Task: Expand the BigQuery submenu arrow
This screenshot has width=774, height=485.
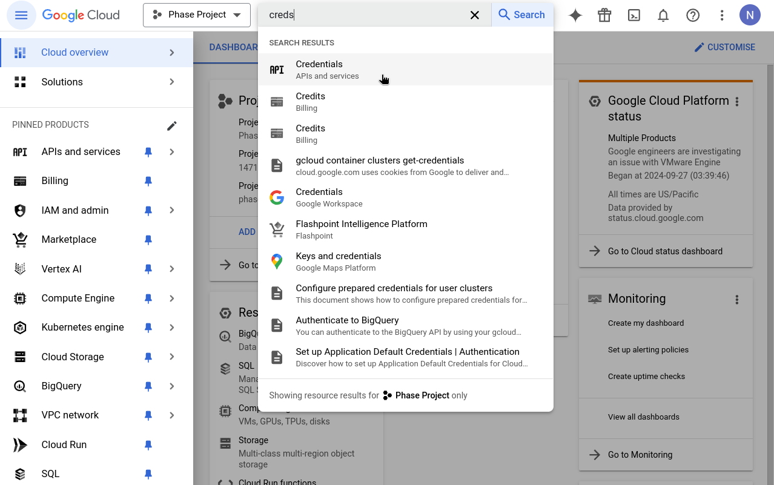Action: click(172, 386)
